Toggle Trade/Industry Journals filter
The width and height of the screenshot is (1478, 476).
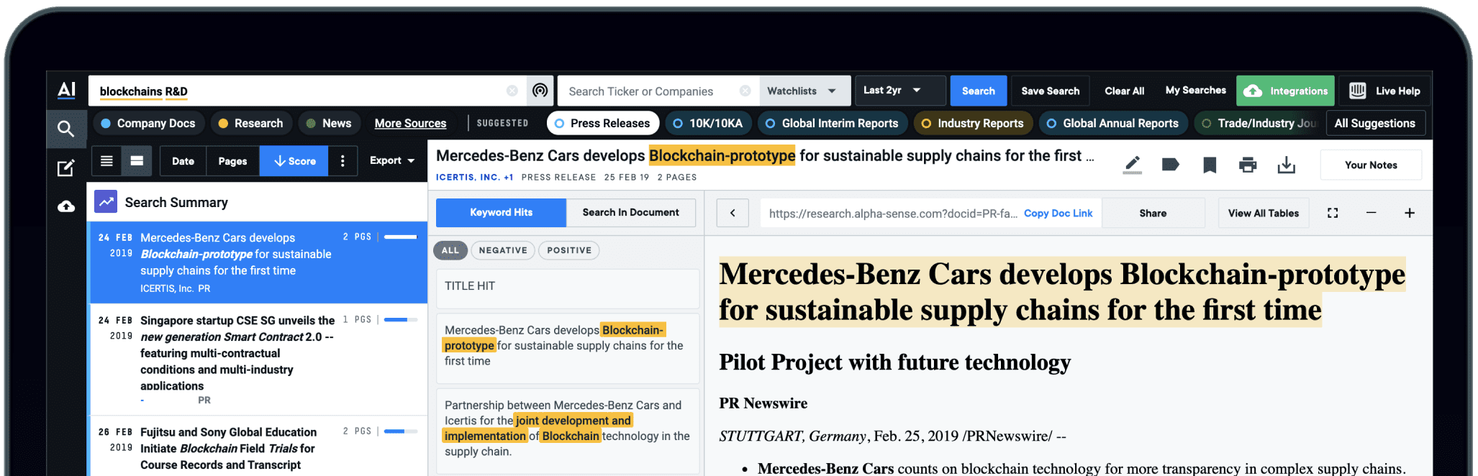1258,123
